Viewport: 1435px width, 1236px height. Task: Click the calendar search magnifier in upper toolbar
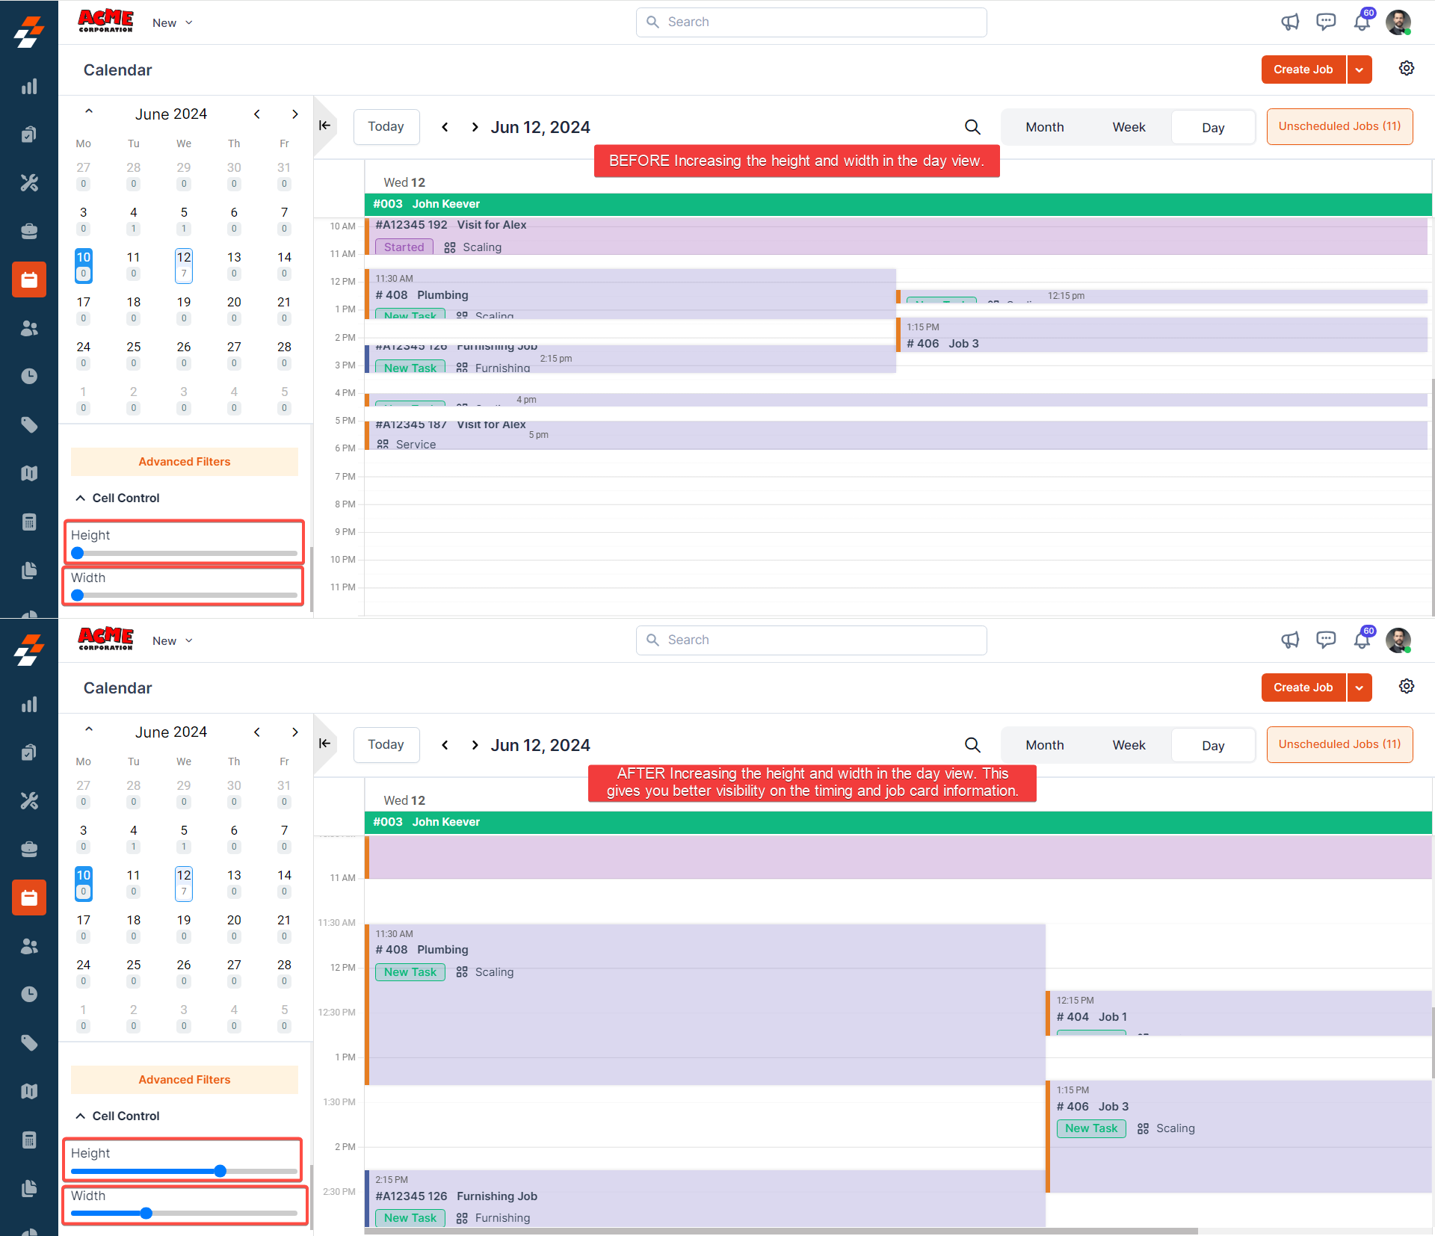[972, 127]
